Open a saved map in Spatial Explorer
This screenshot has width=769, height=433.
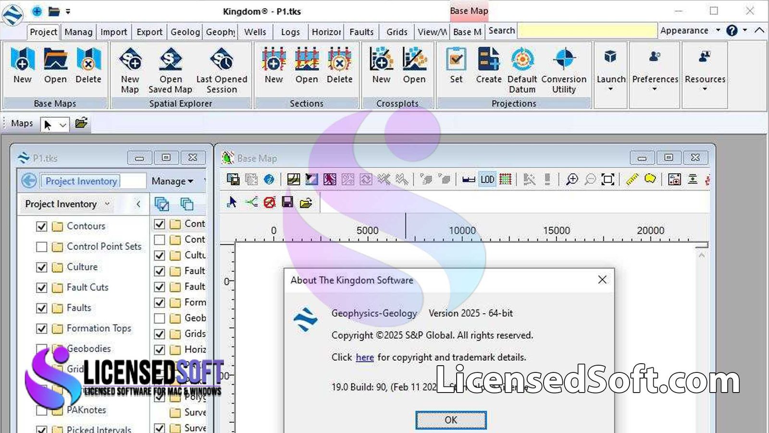pos(171,60)
